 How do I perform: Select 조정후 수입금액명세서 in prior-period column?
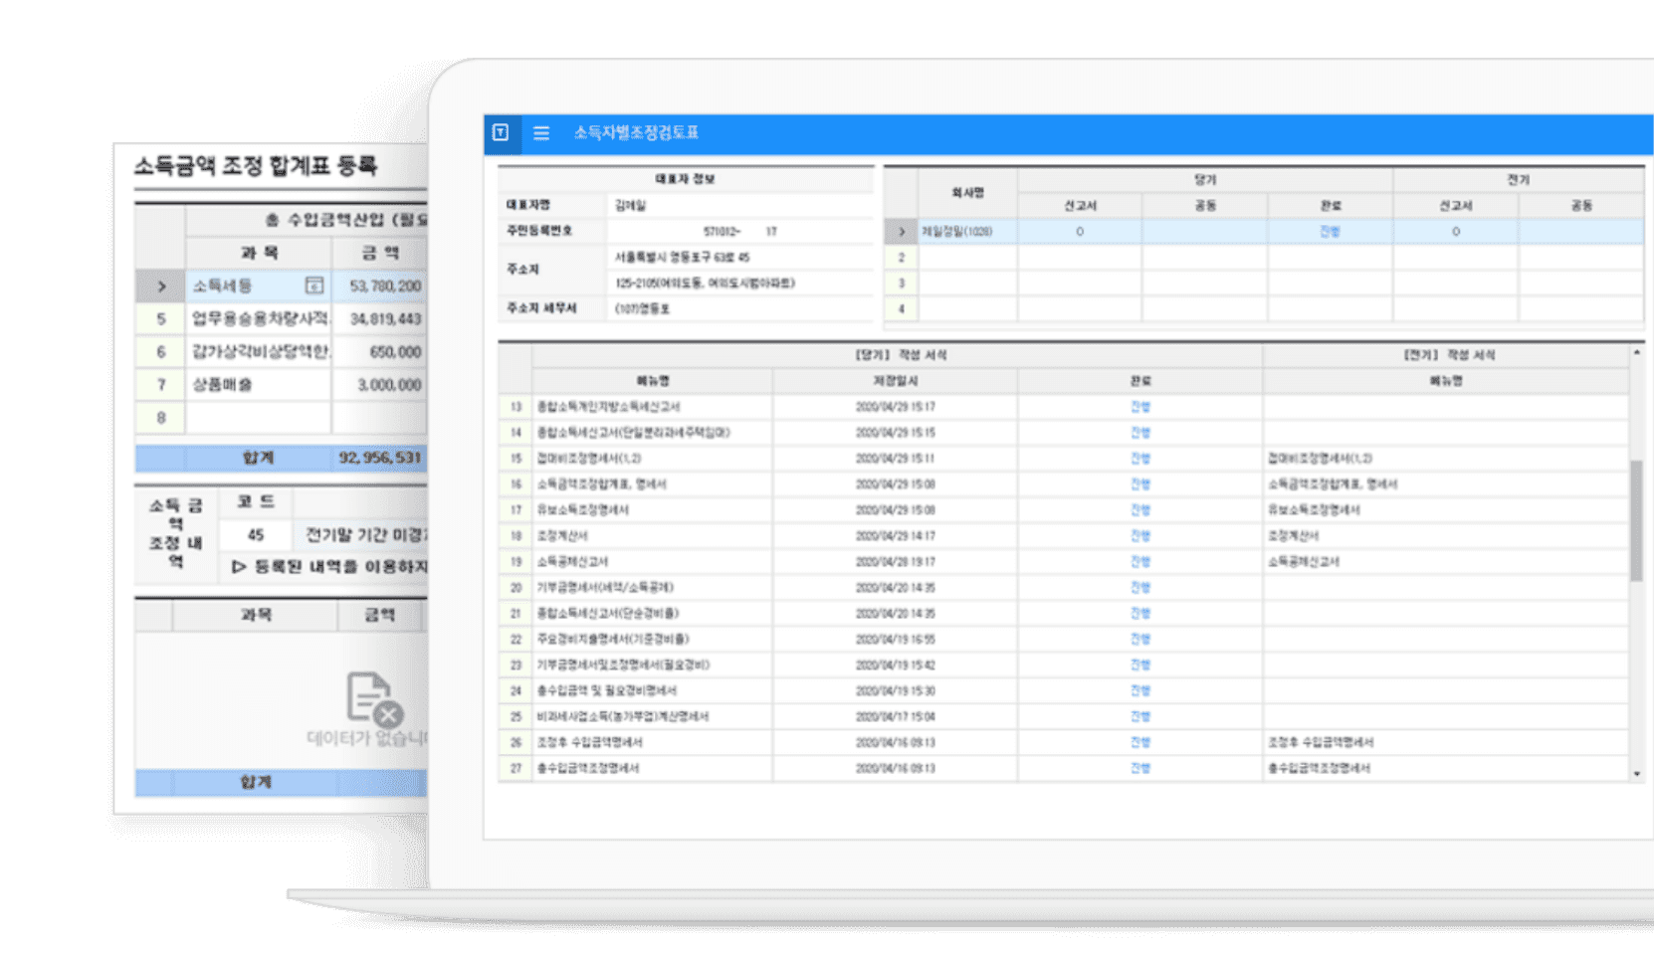pos(1321,742)
